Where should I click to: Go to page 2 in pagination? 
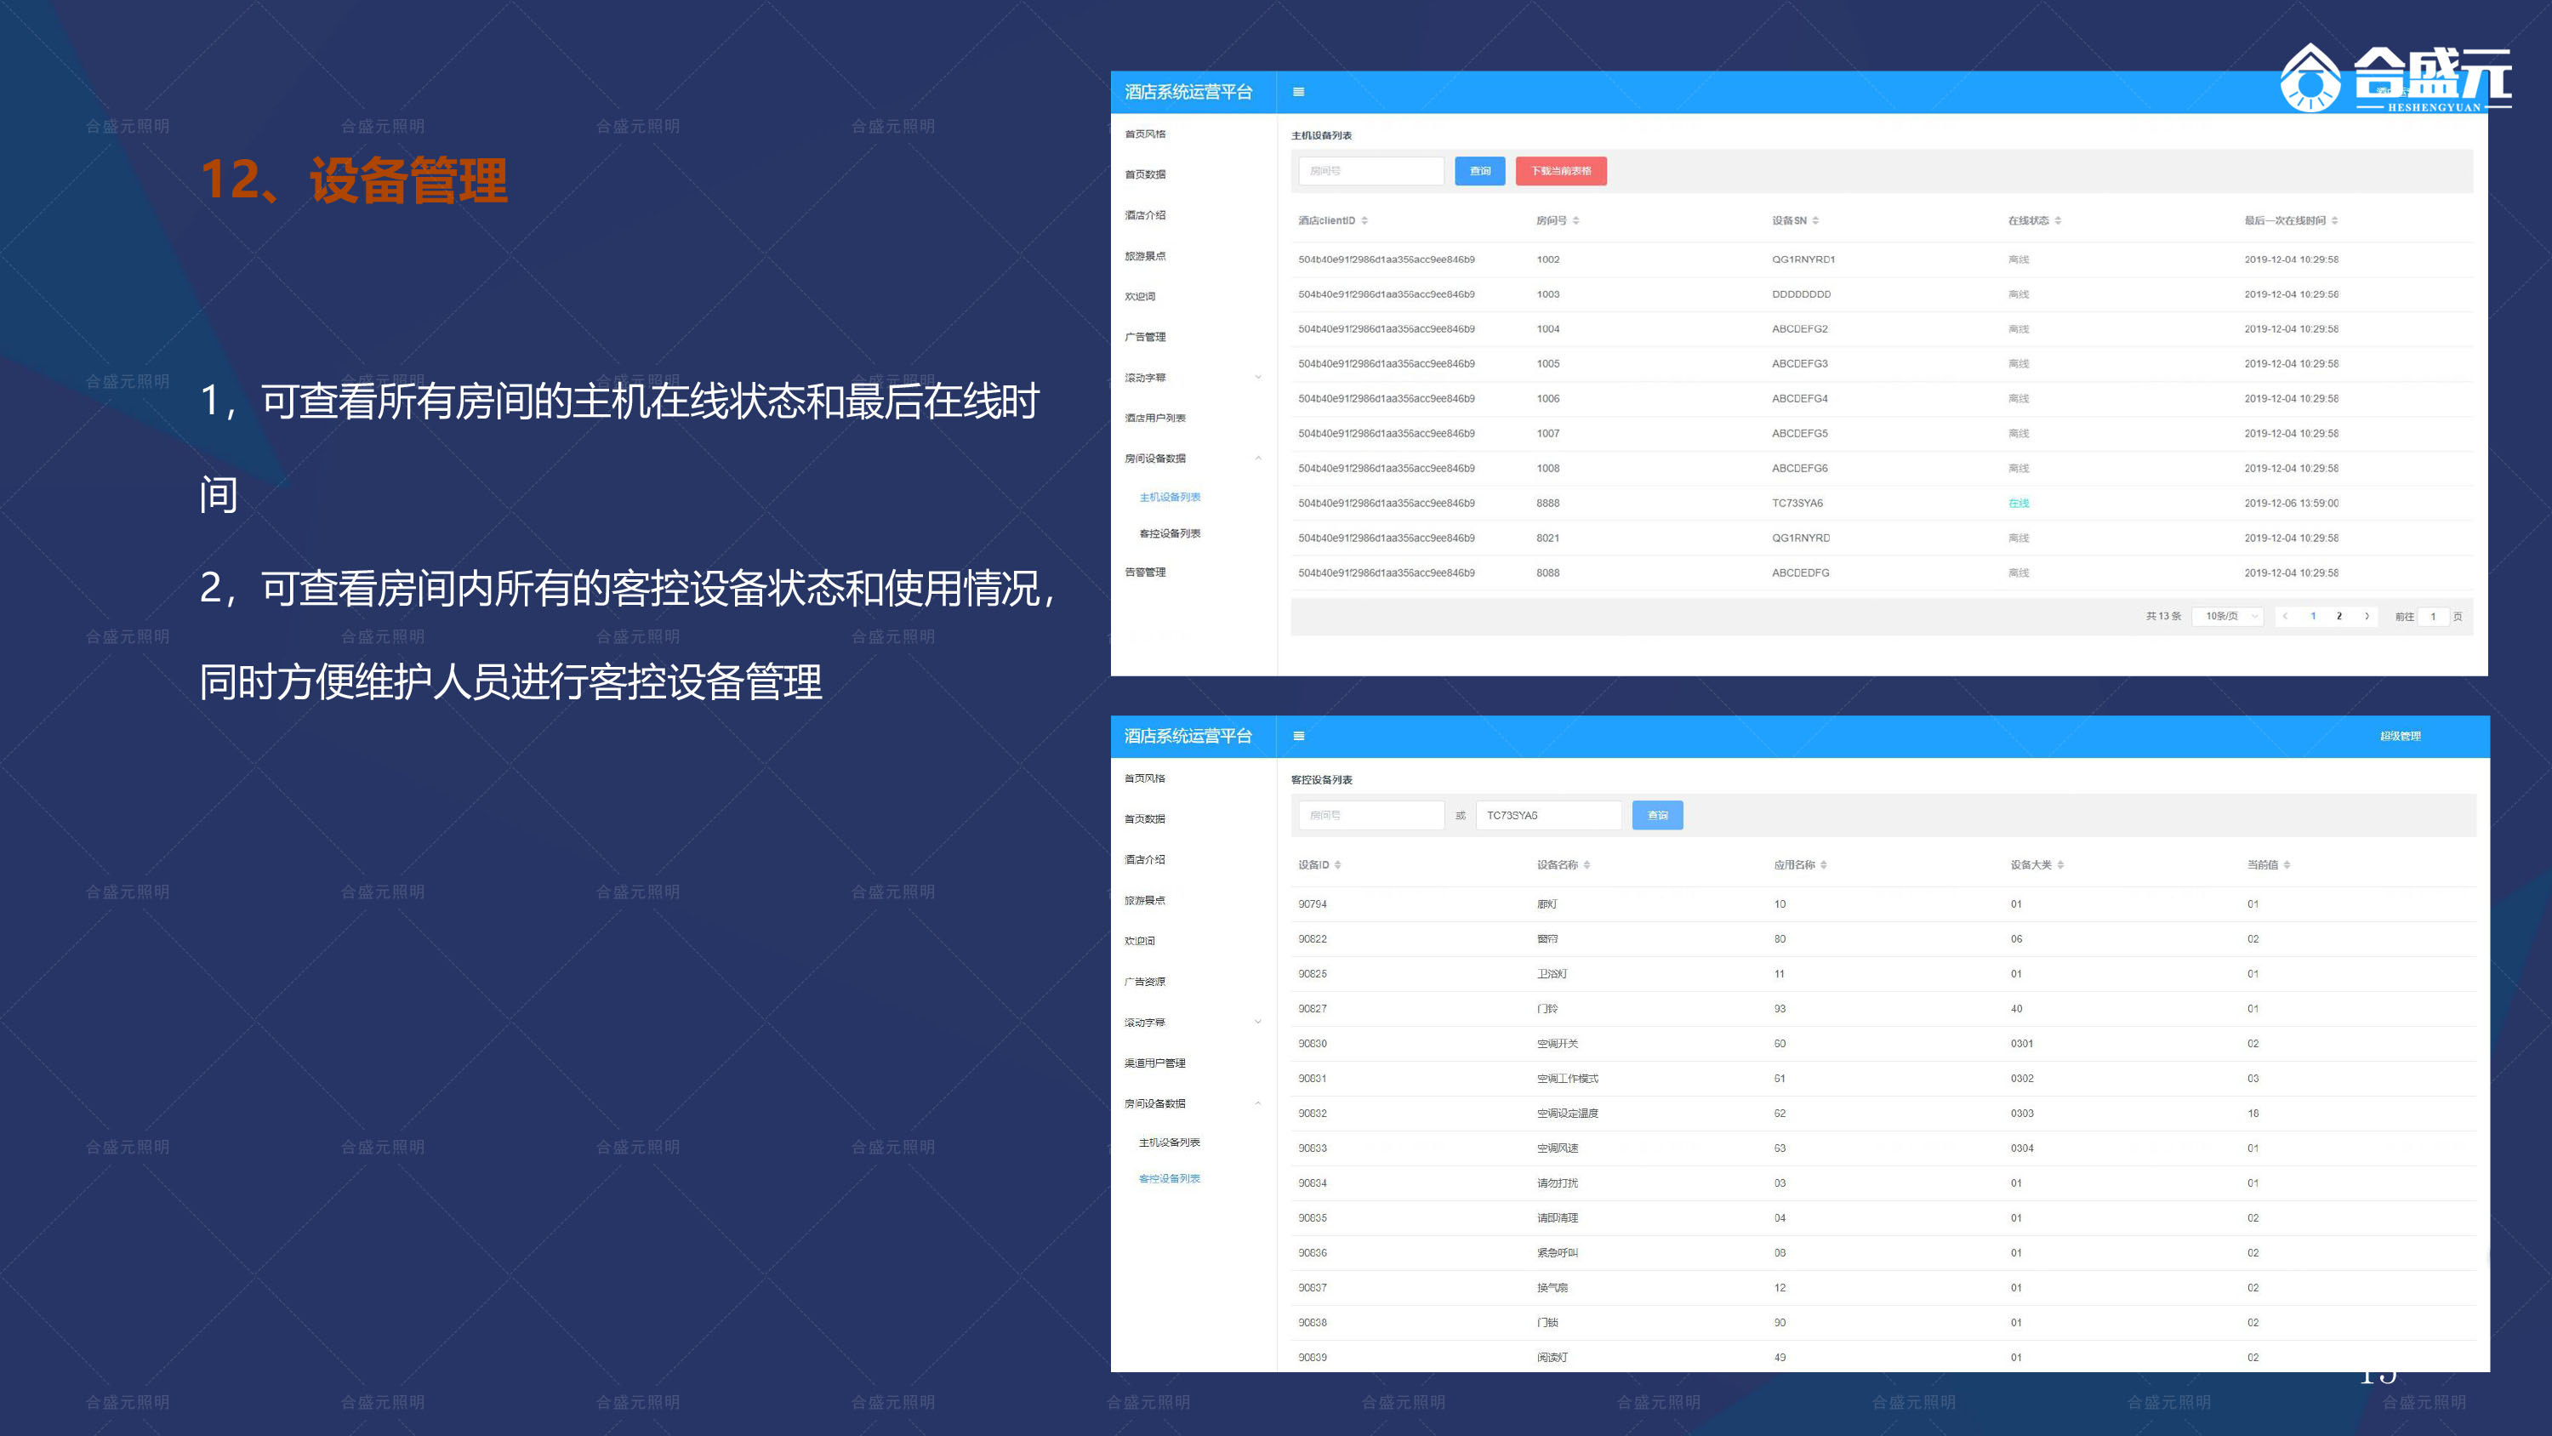click(x=2339, y=617)
